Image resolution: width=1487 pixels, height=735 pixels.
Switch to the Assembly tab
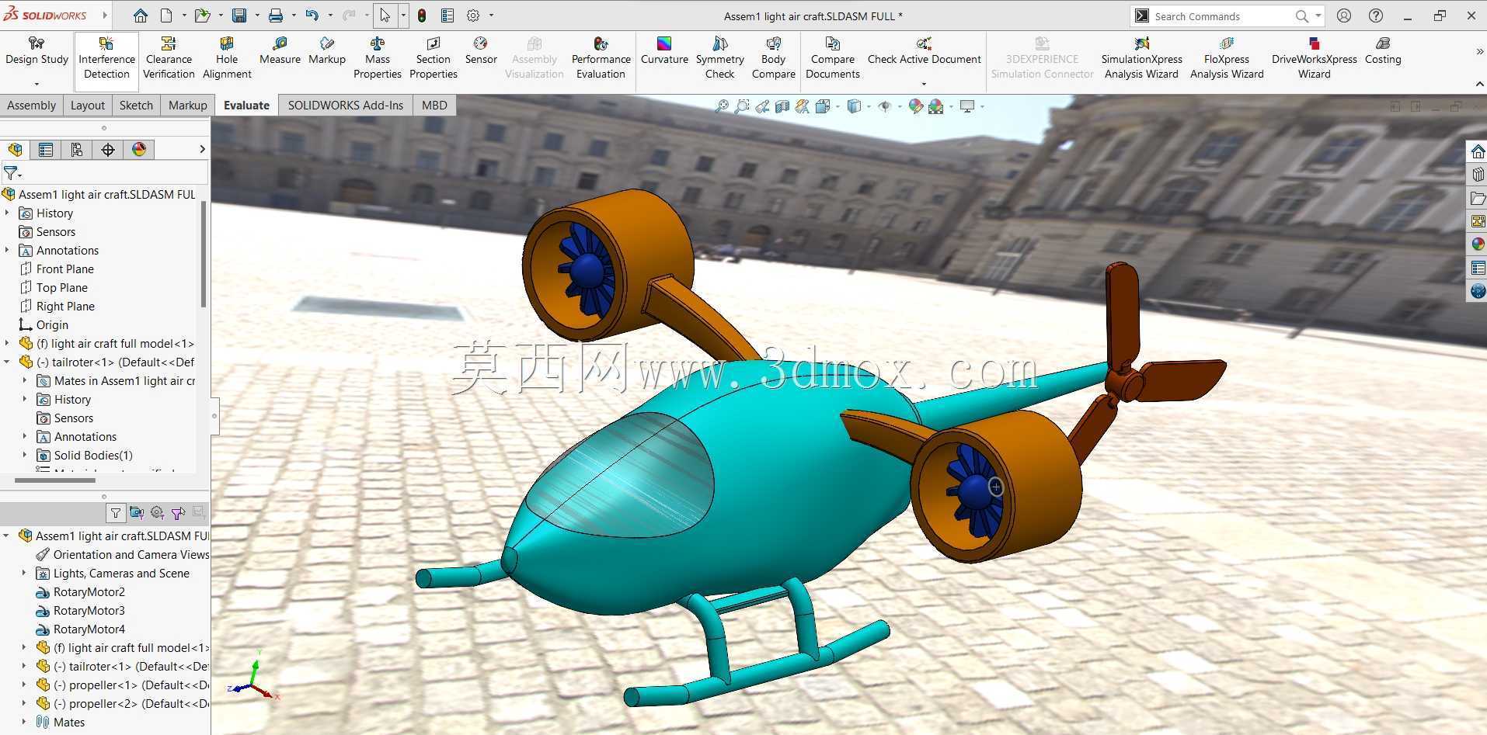point(31,106)
